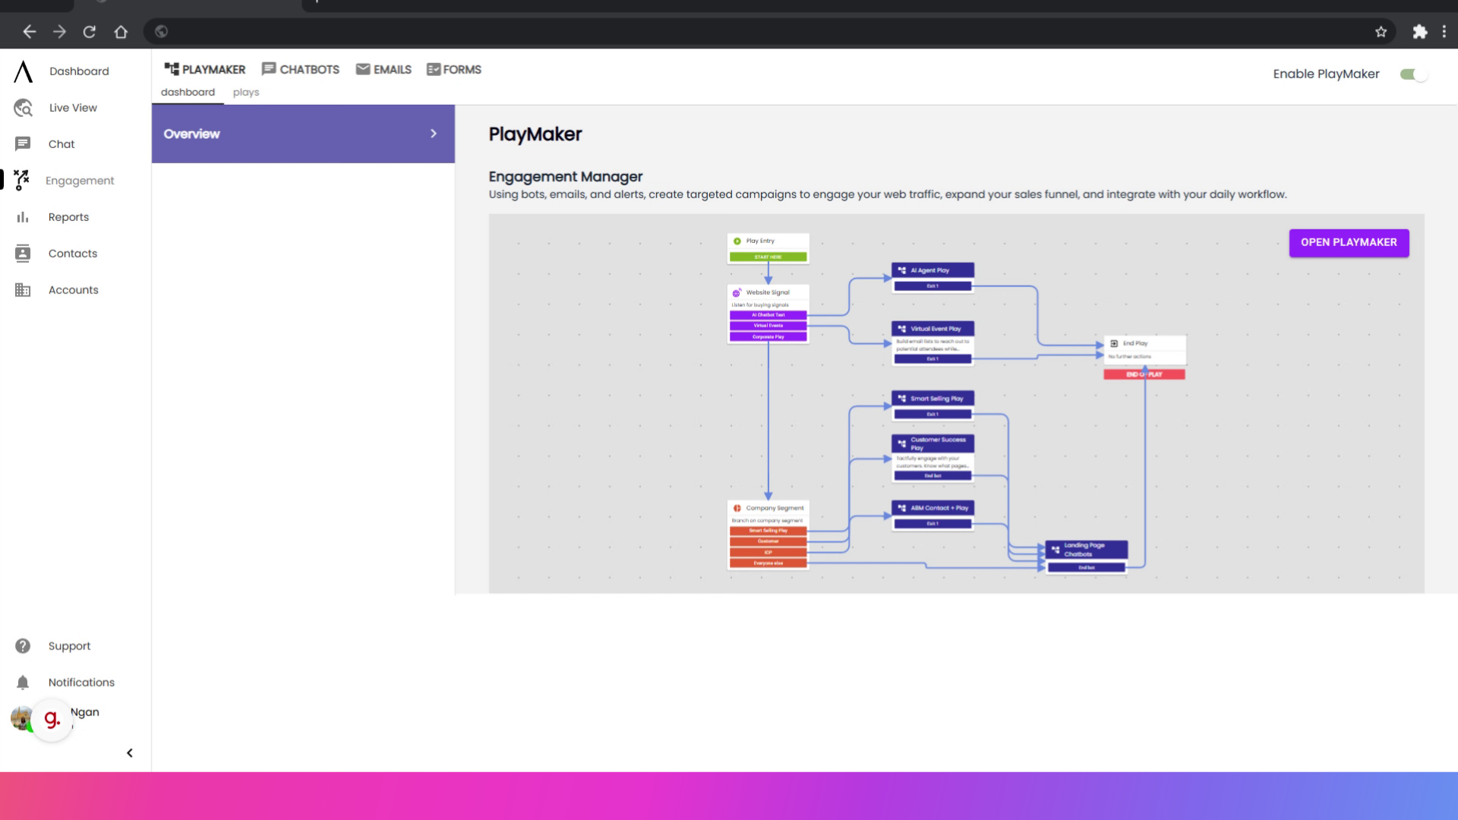Click the app logo icon beside Dashboard
The image size is (1458, 820).
pos(24,71)
